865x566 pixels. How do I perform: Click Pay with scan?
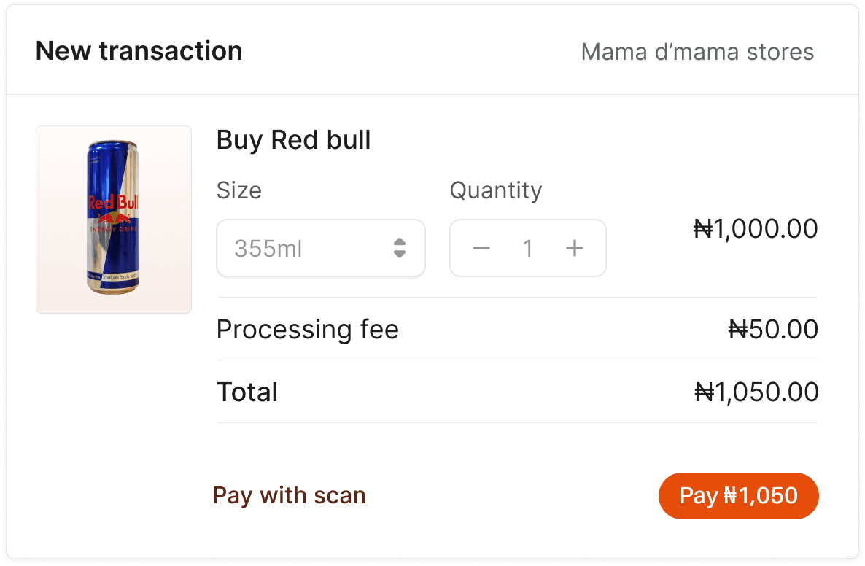[289, 495]
